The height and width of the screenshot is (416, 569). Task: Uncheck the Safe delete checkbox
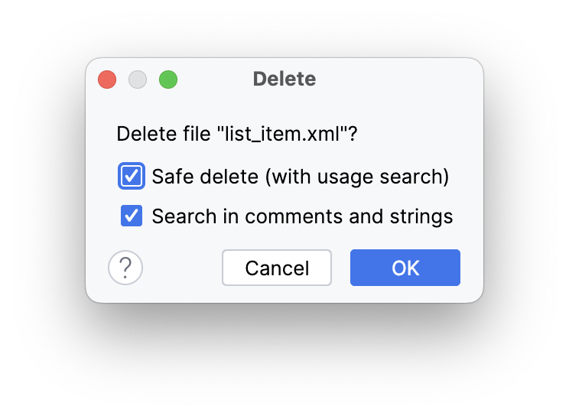pos(132,177)
